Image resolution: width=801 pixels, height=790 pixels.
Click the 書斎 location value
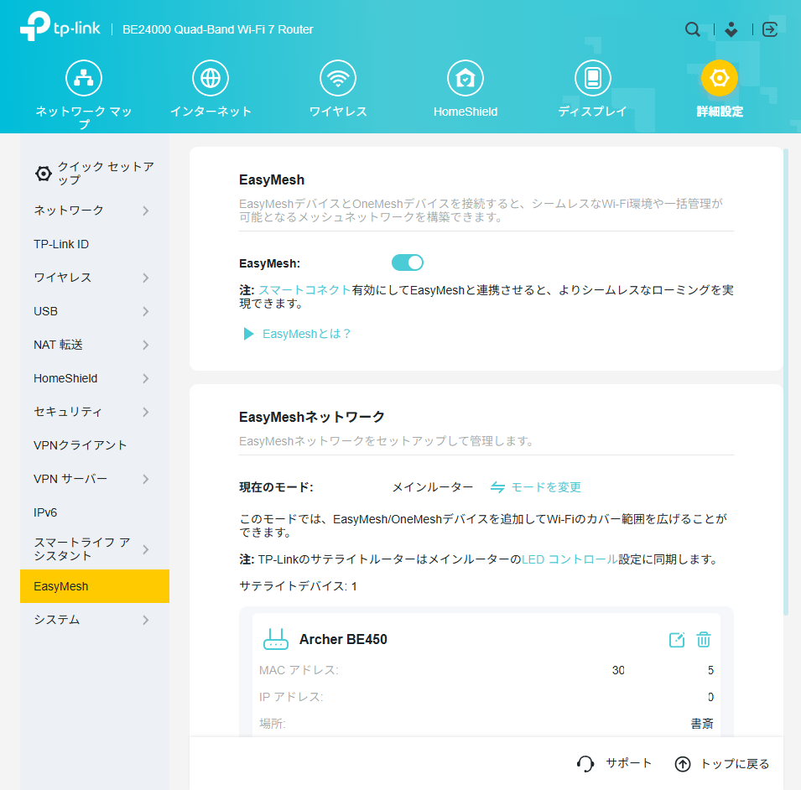click(702, 724)
